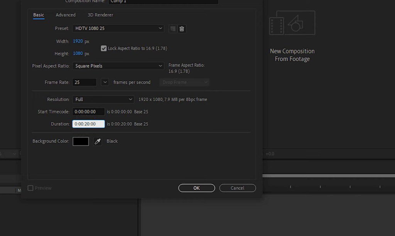The width and height of the screenshot is (395, 236).
Task: Delete the HDTV 1080 25 preset
Action: click(181, 28)
